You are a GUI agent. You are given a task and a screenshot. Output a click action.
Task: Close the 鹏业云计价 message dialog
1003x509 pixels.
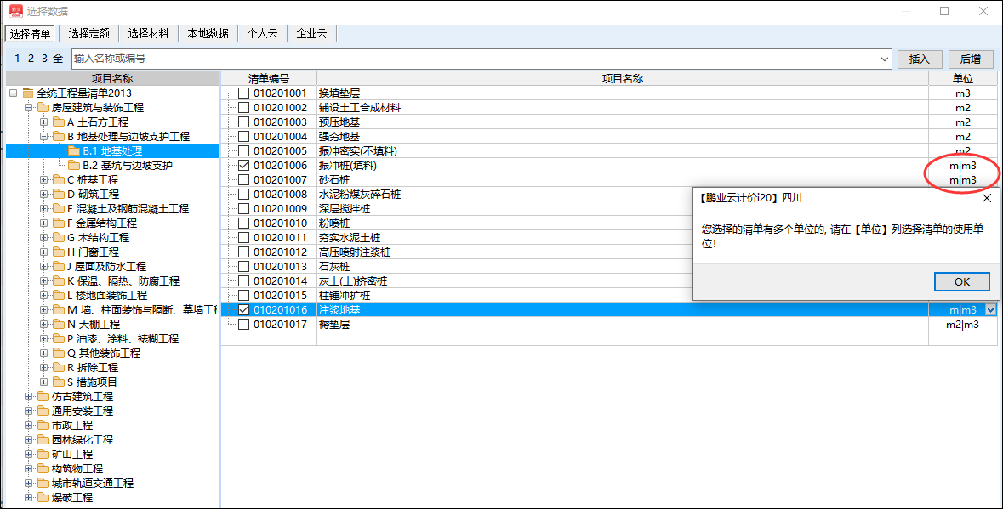pyautogui.click(x=986, y=198)
